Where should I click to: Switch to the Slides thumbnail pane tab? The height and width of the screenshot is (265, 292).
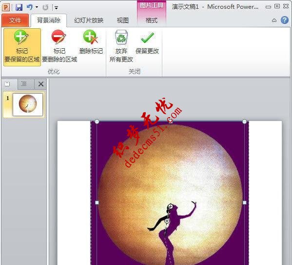click(7, 84)
